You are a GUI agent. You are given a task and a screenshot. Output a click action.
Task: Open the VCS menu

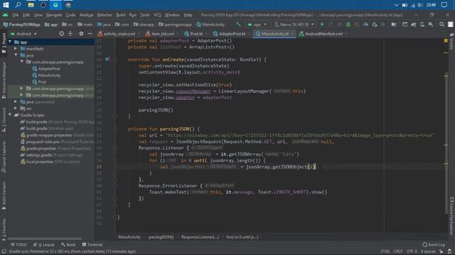(x=157, y=15)
